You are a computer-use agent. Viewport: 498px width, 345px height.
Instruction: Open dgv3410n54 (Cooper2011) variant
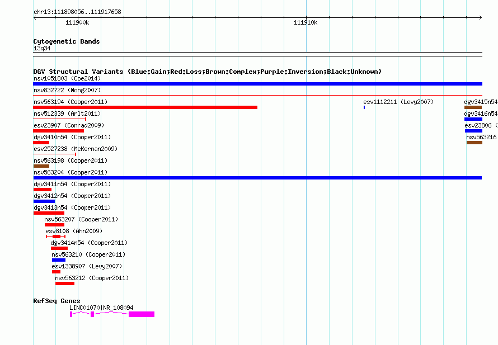[x=72, y=137]
